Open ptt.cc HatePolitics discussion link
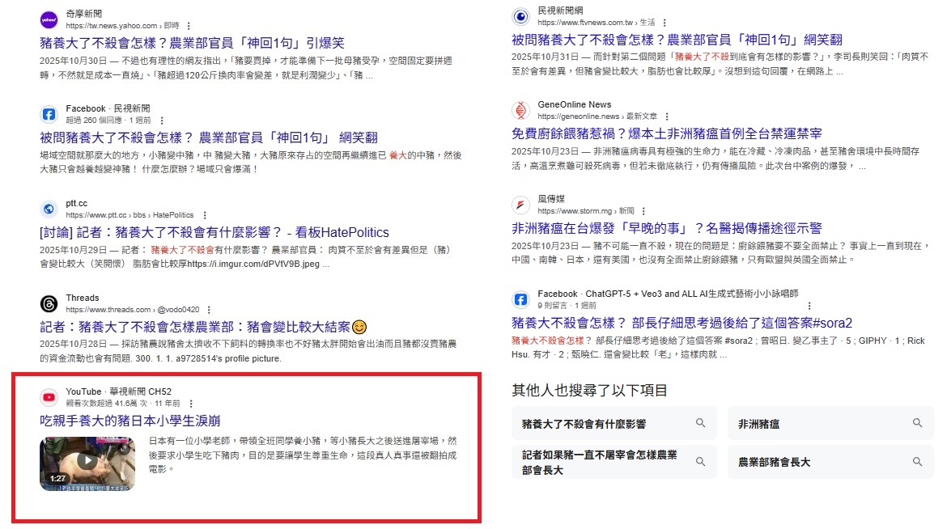Screen dimensions: 951x529 (x=214, y=232)
